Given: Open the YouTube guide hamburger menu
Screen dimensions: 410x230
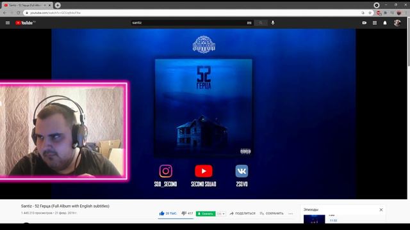Looking at the screenshot, I should (x=8, y=23).
